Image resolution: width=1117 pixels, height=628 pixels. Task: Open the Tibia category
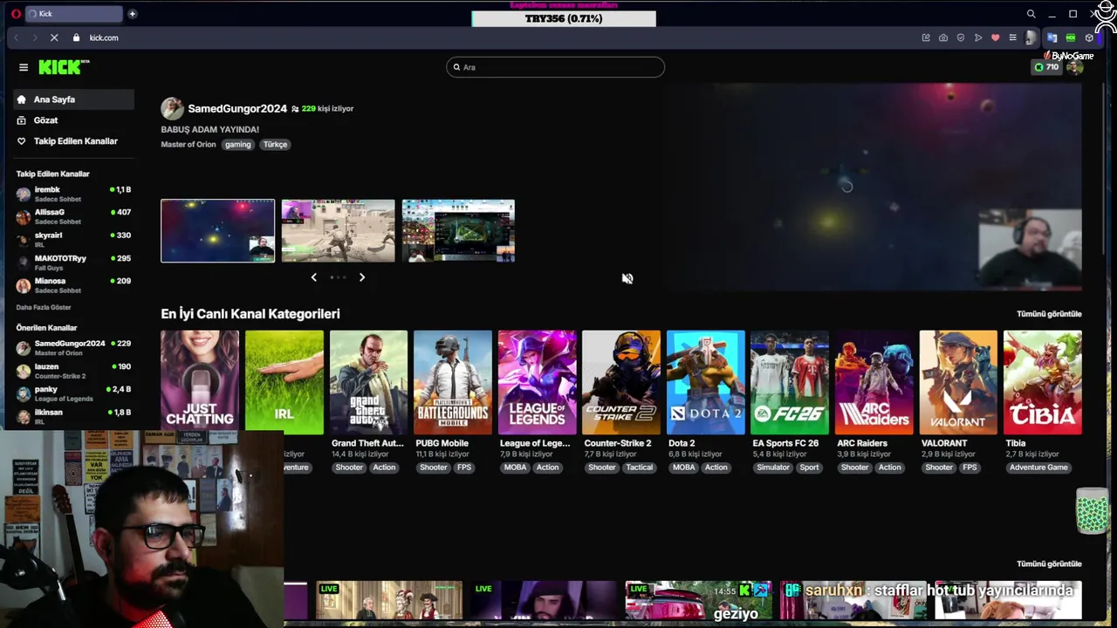coord(1043,382)
